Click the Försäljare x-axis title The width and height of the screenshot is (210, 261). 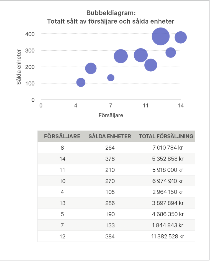[x=111, y=116]
